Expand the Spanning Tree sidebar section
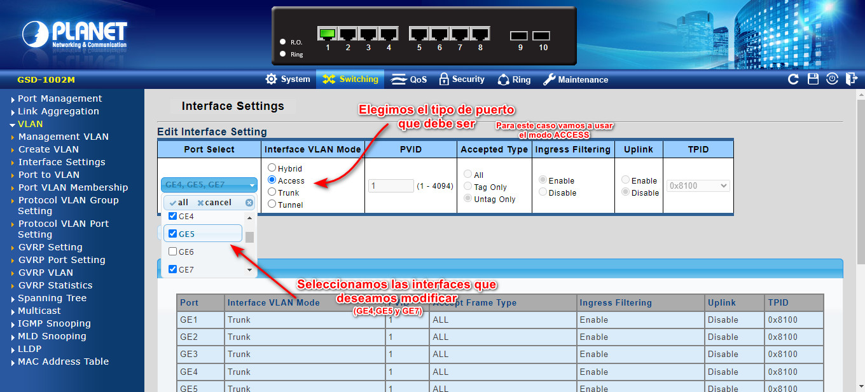 pos(52,298)
